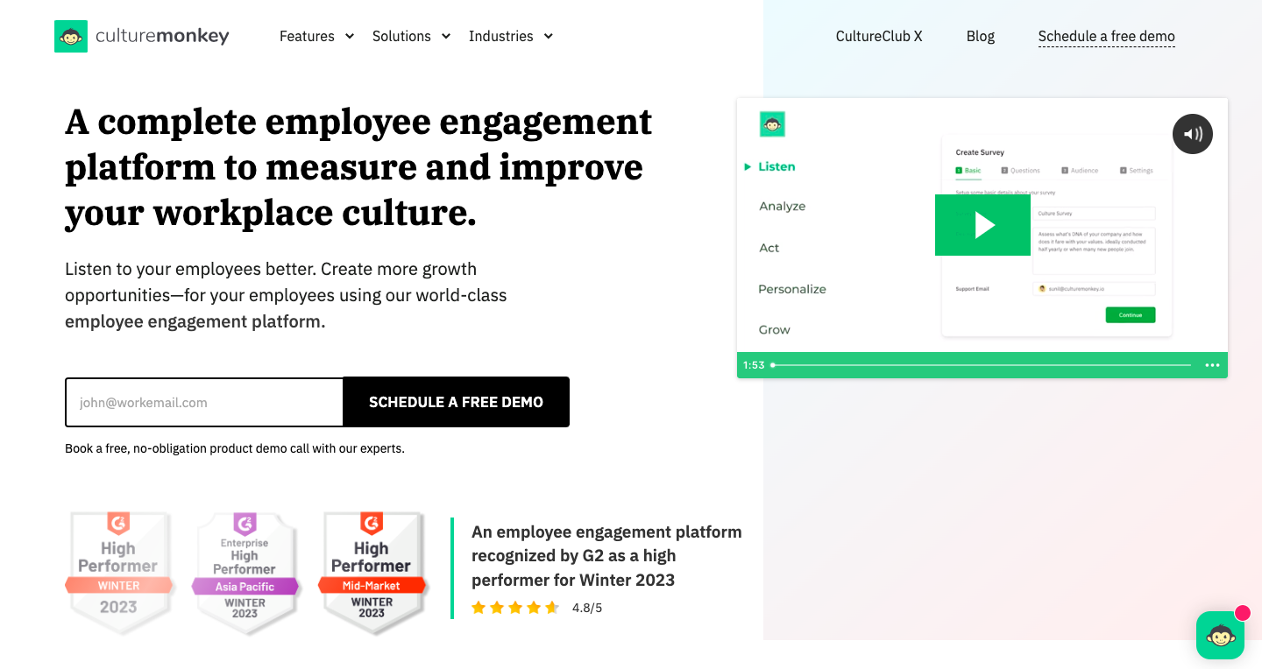Open the Solutions dropdown
This screenshot has height=669, width=1262.
click(x=411, y=36)
